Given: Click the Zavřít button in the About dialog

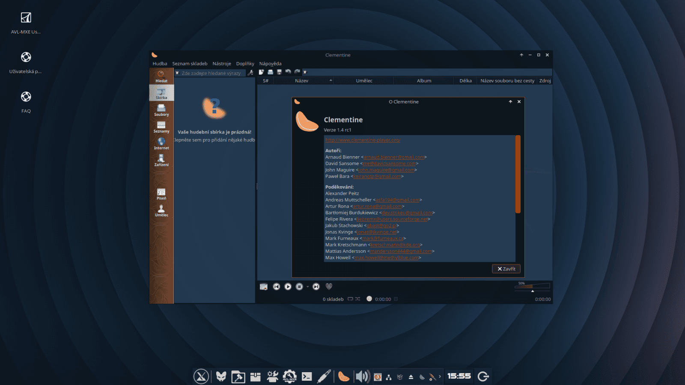Looking at the screenshot, I should pos(506,269).
